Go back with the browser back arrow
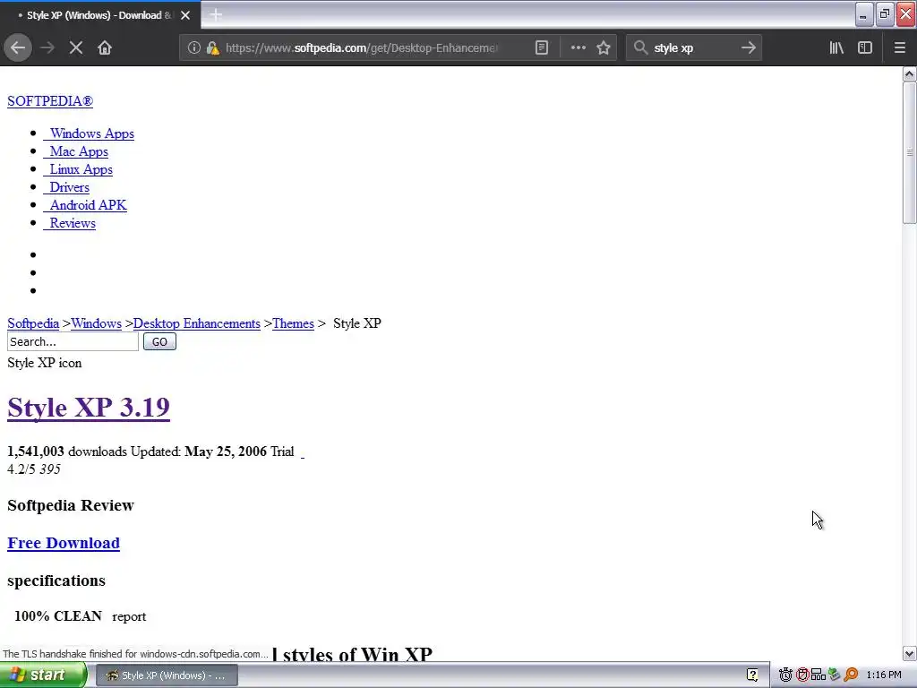This screenshot has height=688, width=917. click(x=18, y=47)
